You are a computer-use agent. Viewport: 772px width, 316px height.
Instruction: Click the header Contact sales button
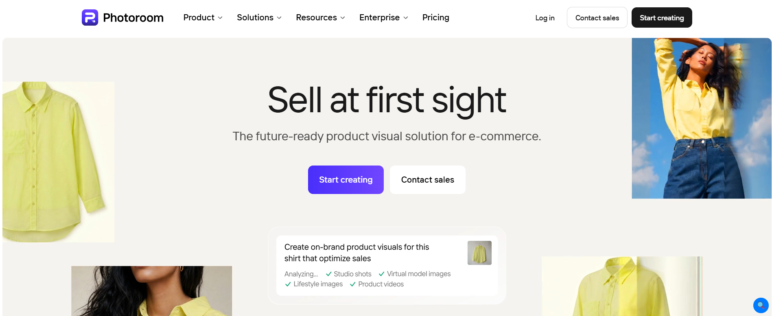point(597,17)
